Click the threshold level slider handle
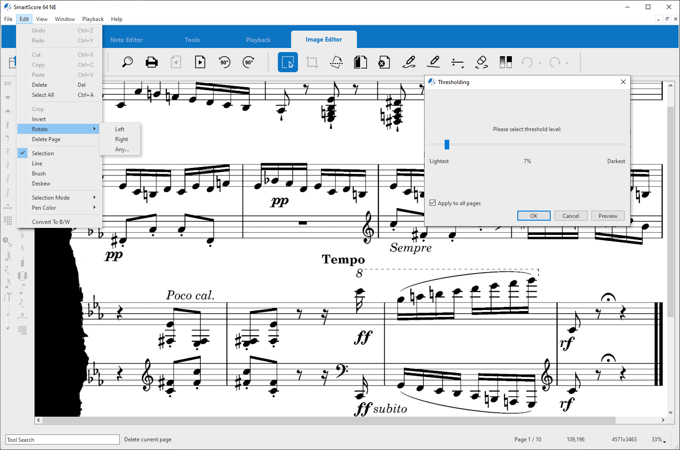680x450 pixels. click(447, 144)
